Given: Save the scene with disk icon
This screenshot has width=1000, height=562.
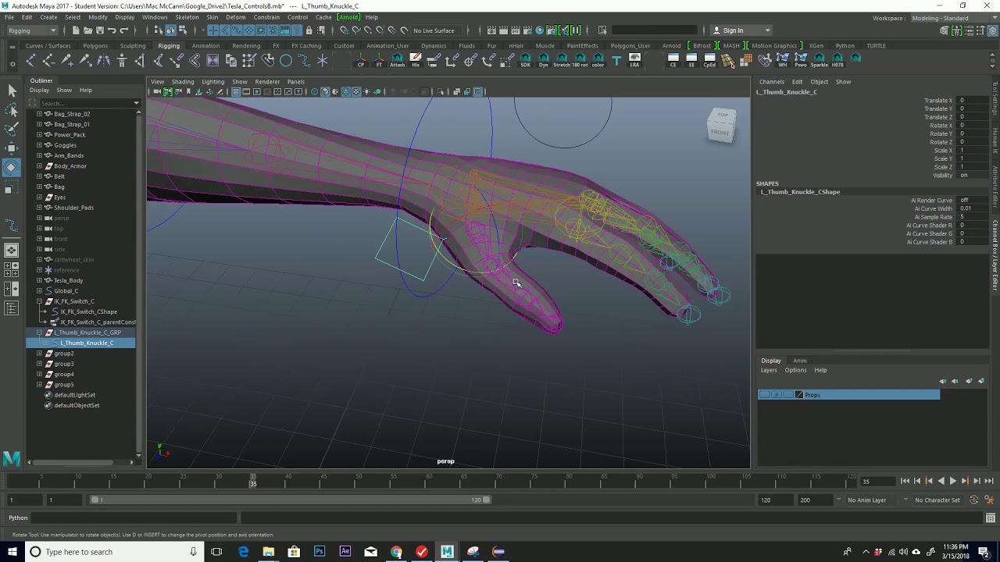Looking at the screenshot, I should pyautogui.click(x=99, y=30).
